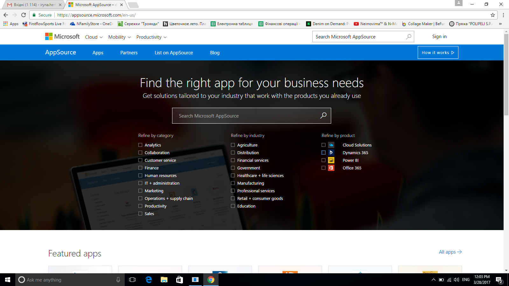Launch Edge from the taskbar
The height and width of the screenshot is (286, 509).
point(149,280)
